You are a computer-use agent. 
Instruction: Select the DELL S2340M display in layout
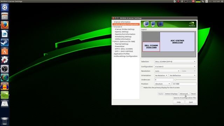(151, 47)
